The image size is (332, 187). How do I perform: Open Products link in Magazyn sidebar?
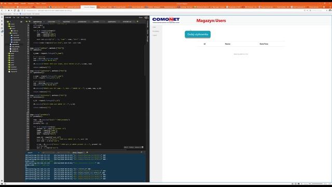coord(156,31)
